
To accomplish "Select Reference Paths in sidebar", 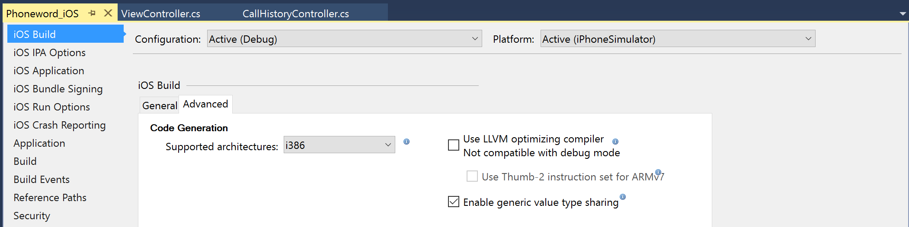I will point(50,198).
